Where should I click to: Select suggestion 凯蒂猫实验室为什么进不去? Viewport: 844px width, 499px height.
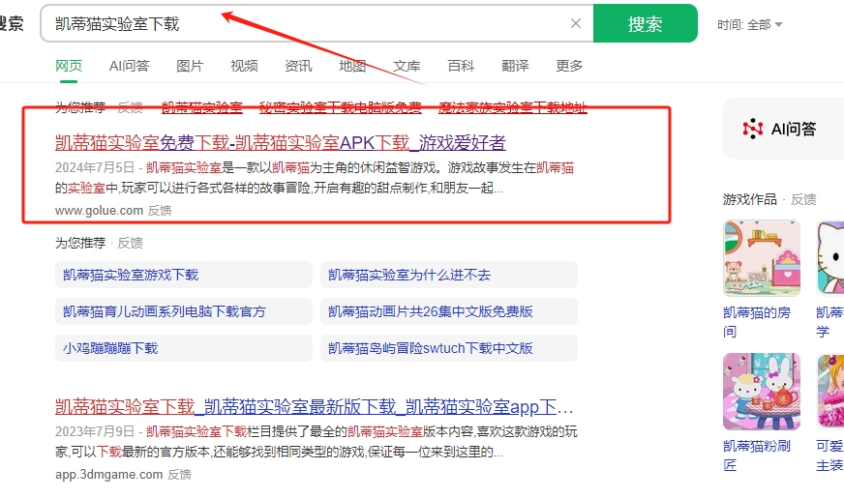(449, 275)
